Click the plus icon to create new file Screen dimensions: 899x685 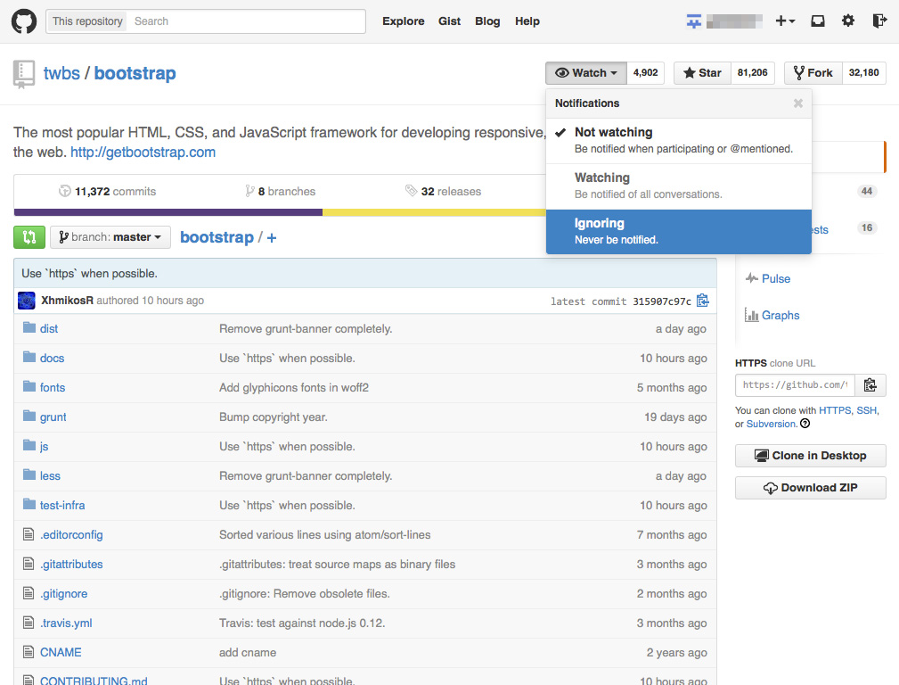point(272,237)
